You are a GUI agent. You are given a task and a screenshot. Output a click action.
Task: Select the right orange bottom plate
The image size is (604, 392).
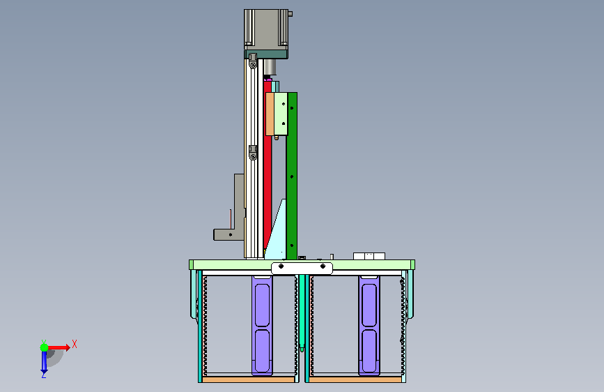pyautogui.click(x=355, y=379)
